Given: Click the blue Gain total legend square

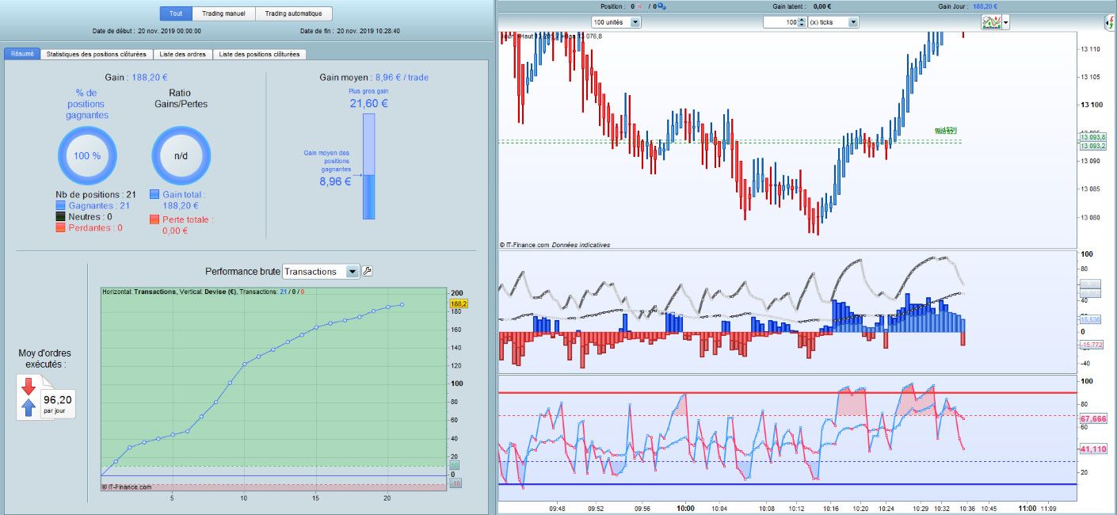Looking at the screenshot, I should click(154, 194).
